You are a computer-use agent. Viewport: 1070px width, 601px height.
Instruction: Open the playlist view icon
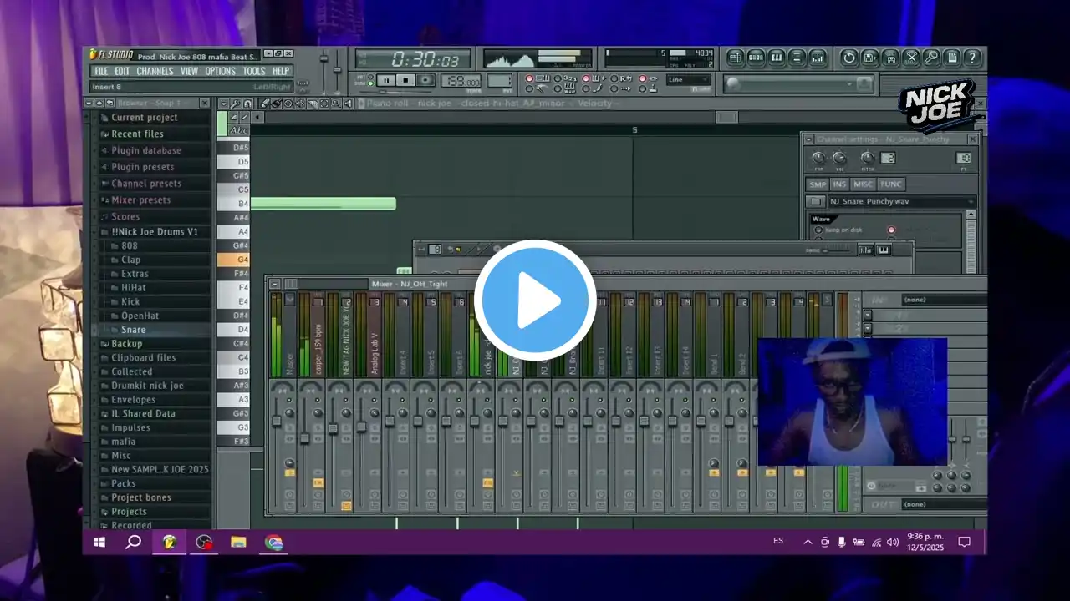point(735,58)
